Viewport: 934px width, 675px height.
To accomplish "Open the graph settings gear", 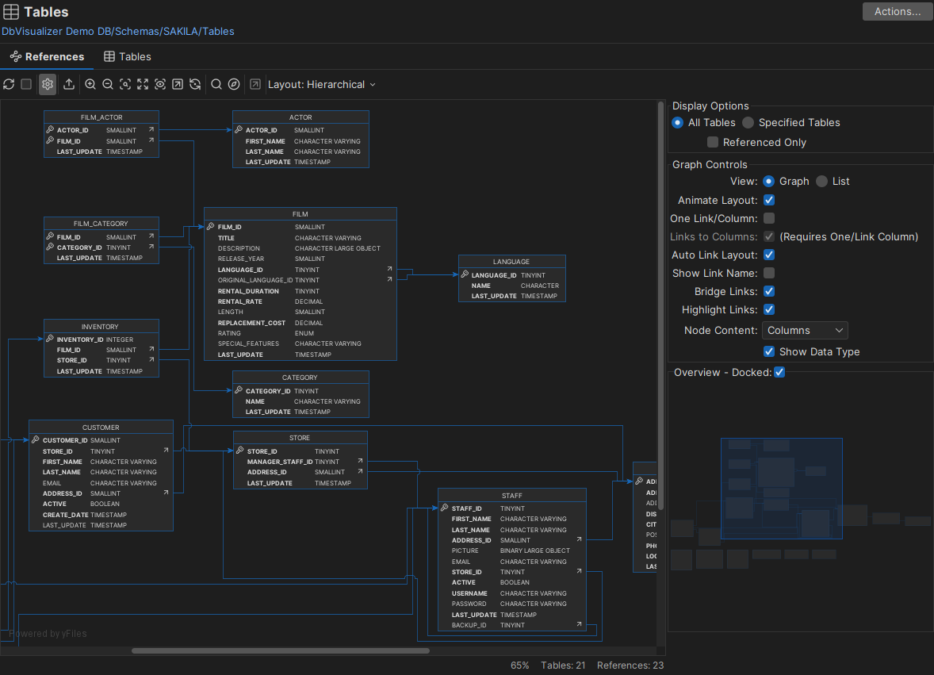I will pyautogui.click(x=47, y=84).
